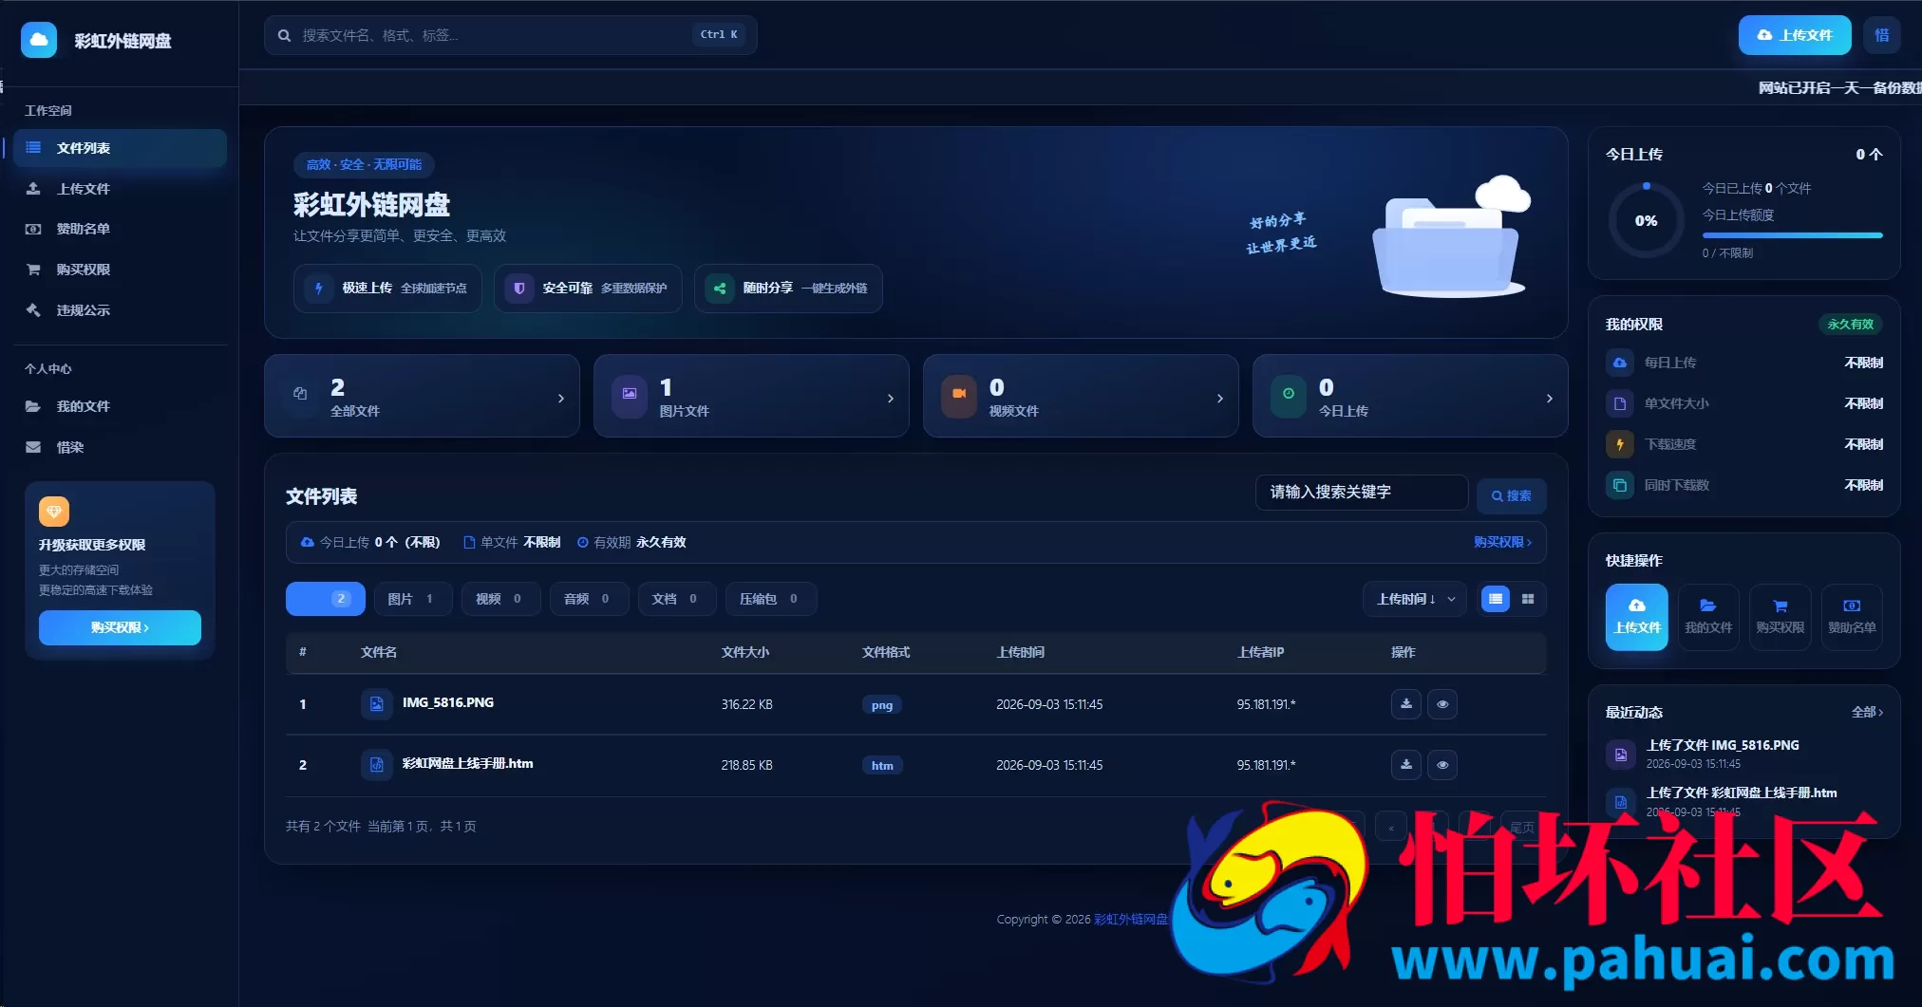Screen dimensions: 1922x1007
Task: Open 文件列表 in the sidebar
Action: [x=120, y=148]
